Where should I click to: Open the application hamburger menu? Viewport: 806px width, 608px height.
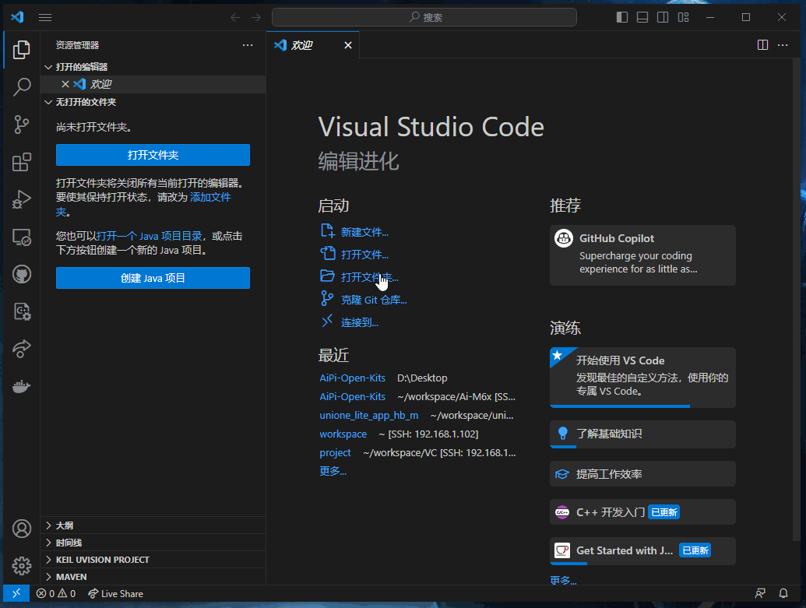[x=45, y=17]
